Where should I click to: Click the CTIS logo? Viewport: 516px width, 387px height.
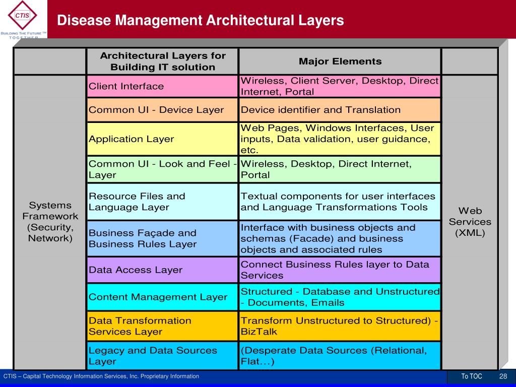(22, 15)
